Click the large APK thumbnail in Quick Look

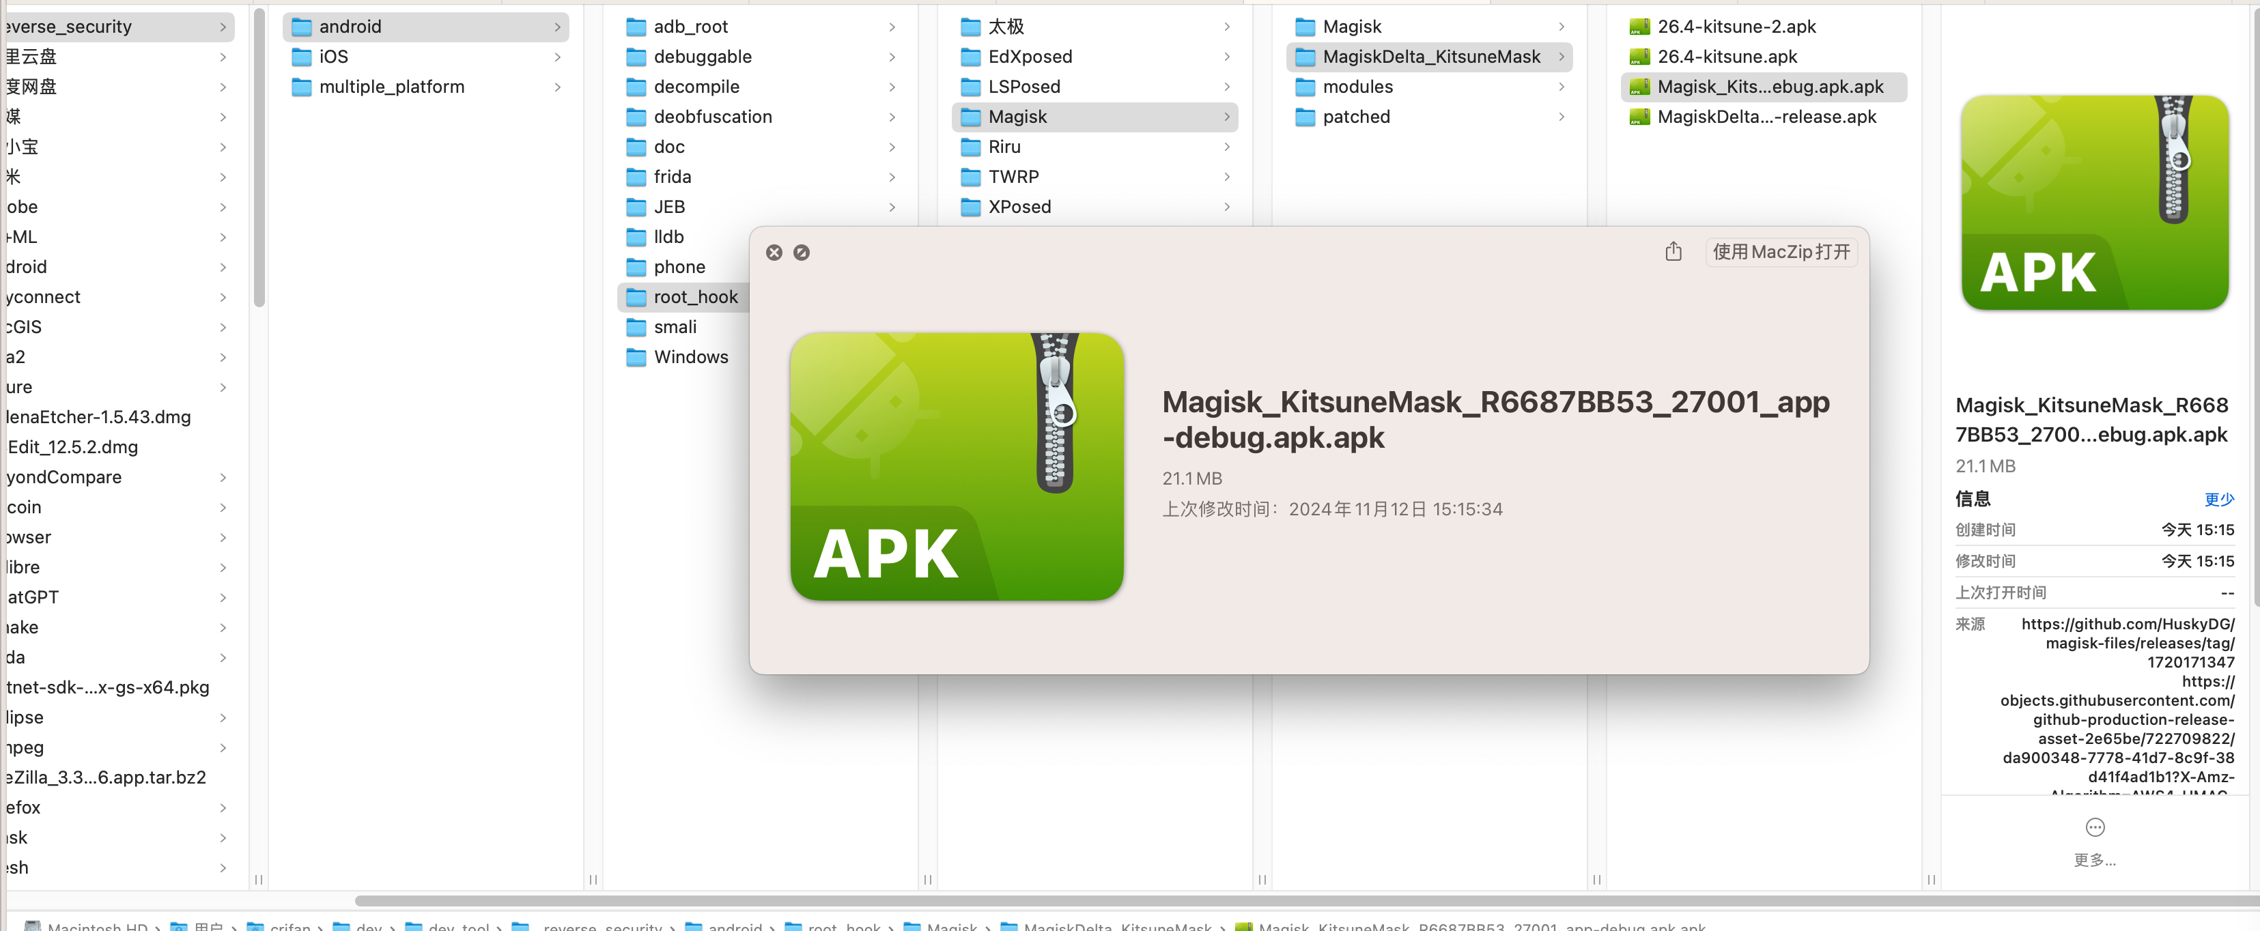pos(957,466)
